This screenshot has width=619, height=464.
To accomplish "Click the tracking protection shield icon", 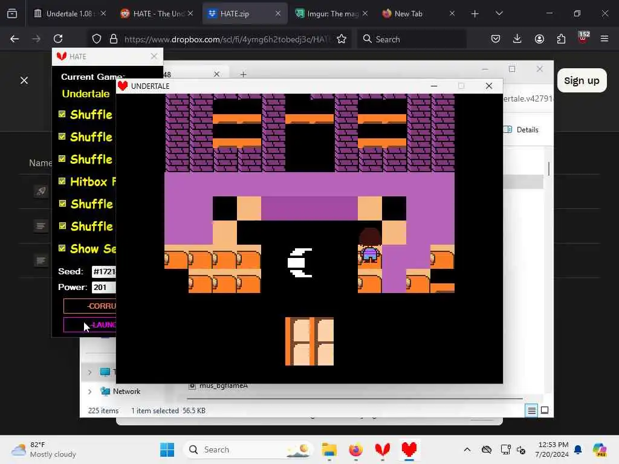I will click(97, 39).
